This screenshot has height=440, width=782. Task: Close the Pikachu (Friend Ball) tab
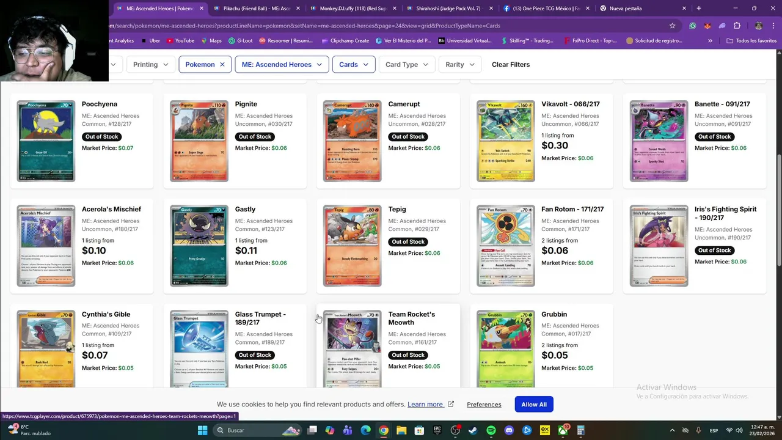pyautogui.click(x=298, y=9)
